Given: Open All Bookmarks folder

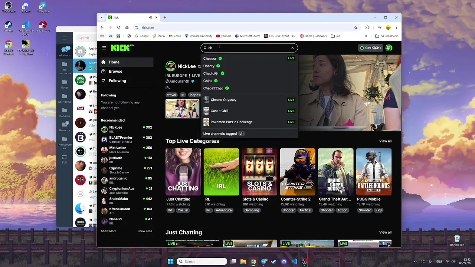Looking at the screenshot, I should point(387,36).
